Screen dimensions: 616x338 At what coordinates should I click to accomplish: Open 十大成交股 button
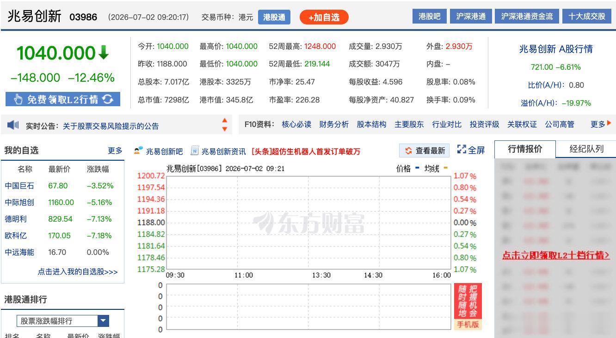click(587, 16)
